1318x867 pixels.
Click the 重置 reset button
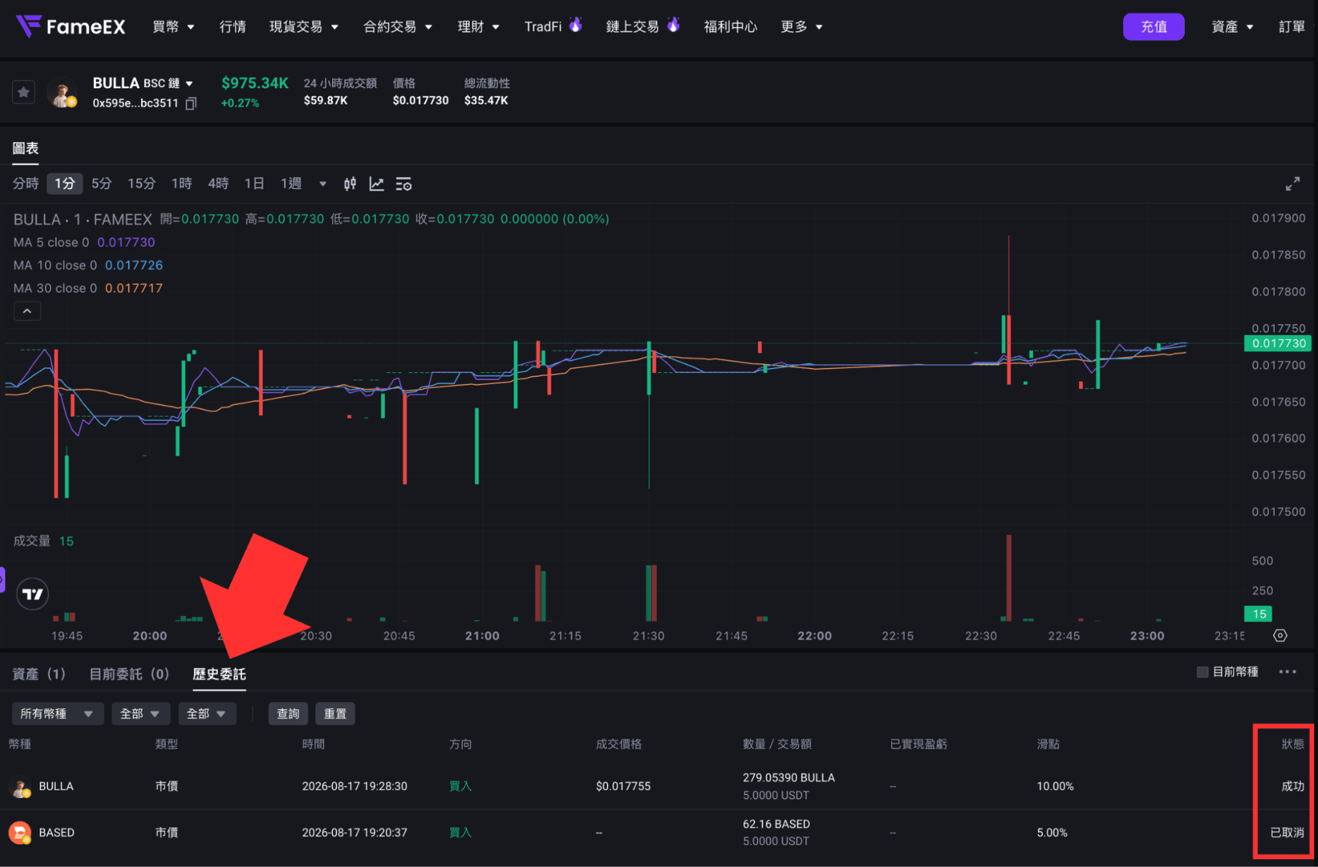335,714
